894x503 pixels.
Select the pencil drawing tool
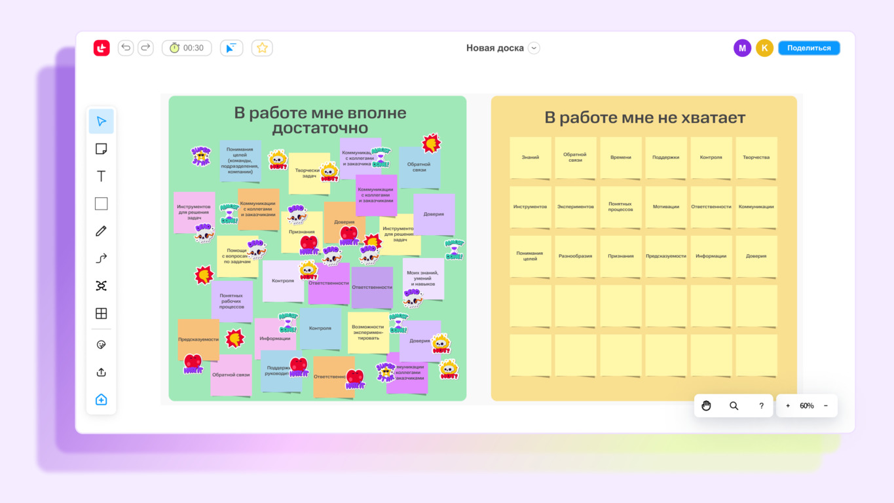click(101, 231)
